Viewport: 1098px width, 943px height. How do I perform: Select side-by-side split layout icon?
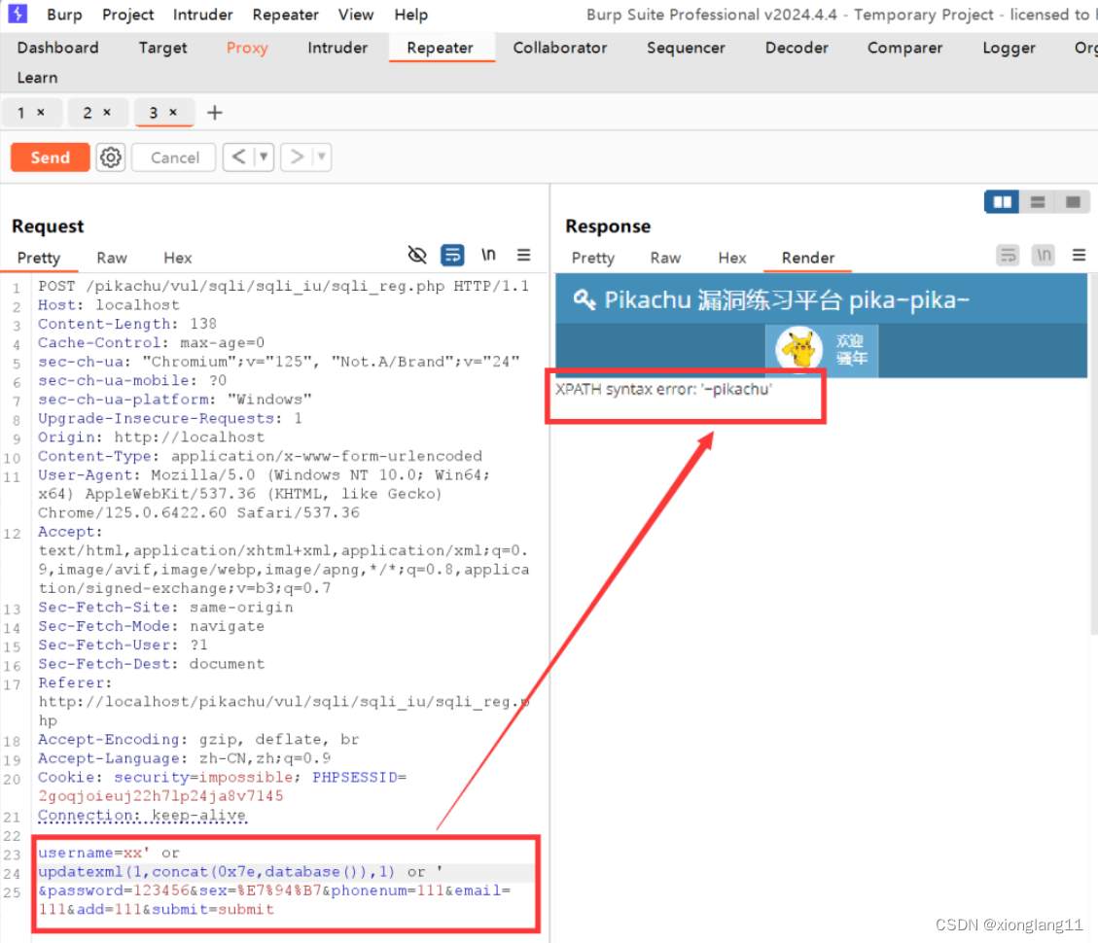[1002, 202]
